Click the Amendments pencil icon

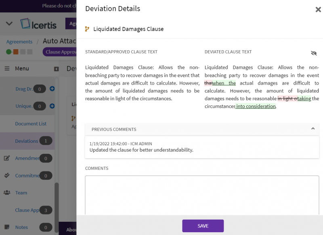(6, 158)
